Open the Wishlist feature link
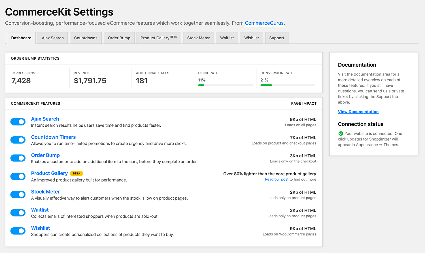Image resolution: width=425 pixels, height=253 pixels. coord(41,228)
